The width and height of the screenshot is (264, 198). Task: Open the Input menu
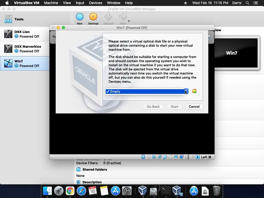coord(80,3)
